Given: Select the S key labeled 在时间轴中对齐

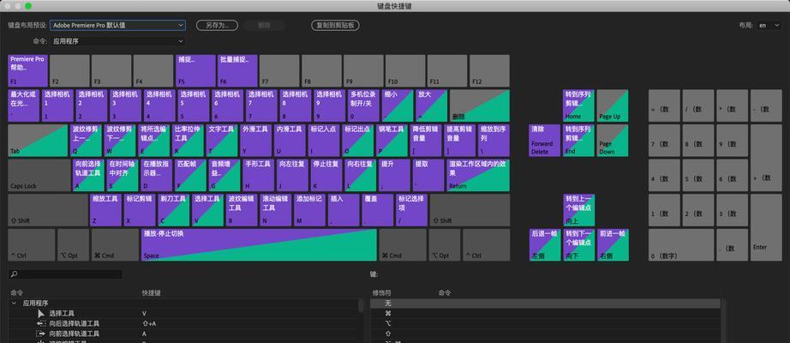Looking at the screenshot, I should pyautogui.click(x=122, y=176).
